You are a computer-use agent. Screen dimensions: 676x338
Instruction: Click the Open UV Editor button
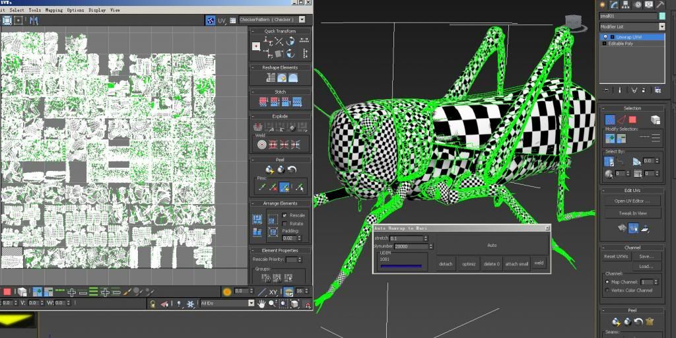(632, 201)
